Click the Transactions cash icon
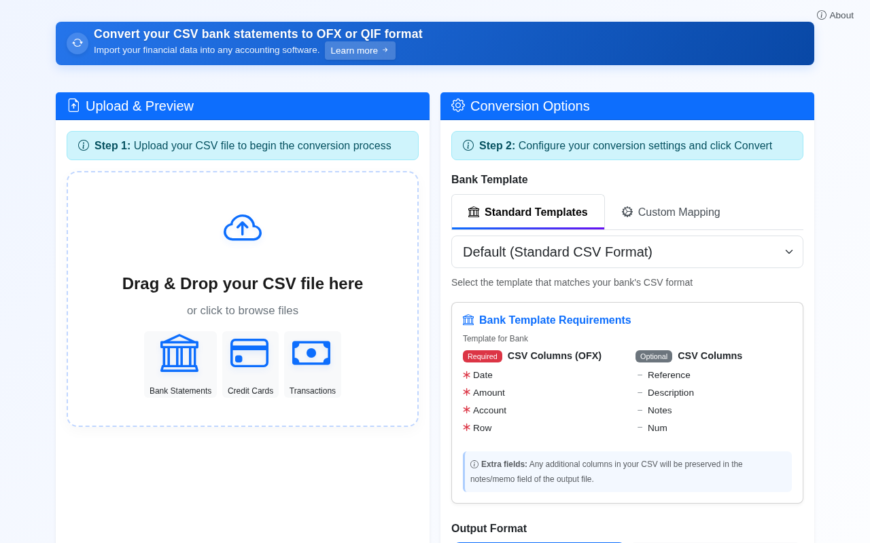This screenshot has width=870, height=543. pyautogui.click(x=311, y=353)
